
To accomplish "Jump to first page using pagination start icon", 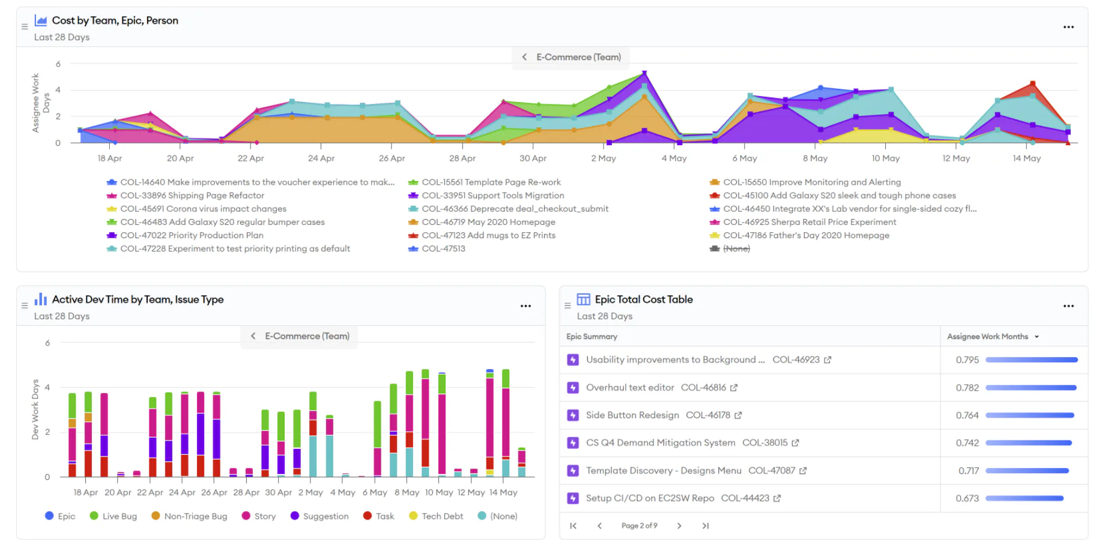I will (573, 526).
